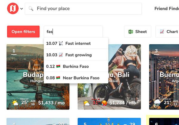Screen dimensions: 179x125
Task: Open the Buenos Aires city card
Action: (x=164, y=77)
